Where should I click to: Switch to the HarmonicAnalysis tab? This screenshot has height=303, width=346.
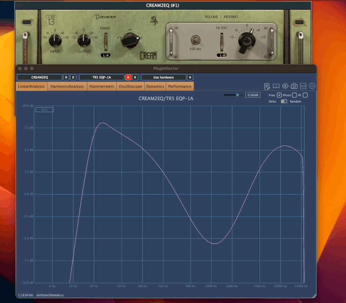click(x=67, y=86)
